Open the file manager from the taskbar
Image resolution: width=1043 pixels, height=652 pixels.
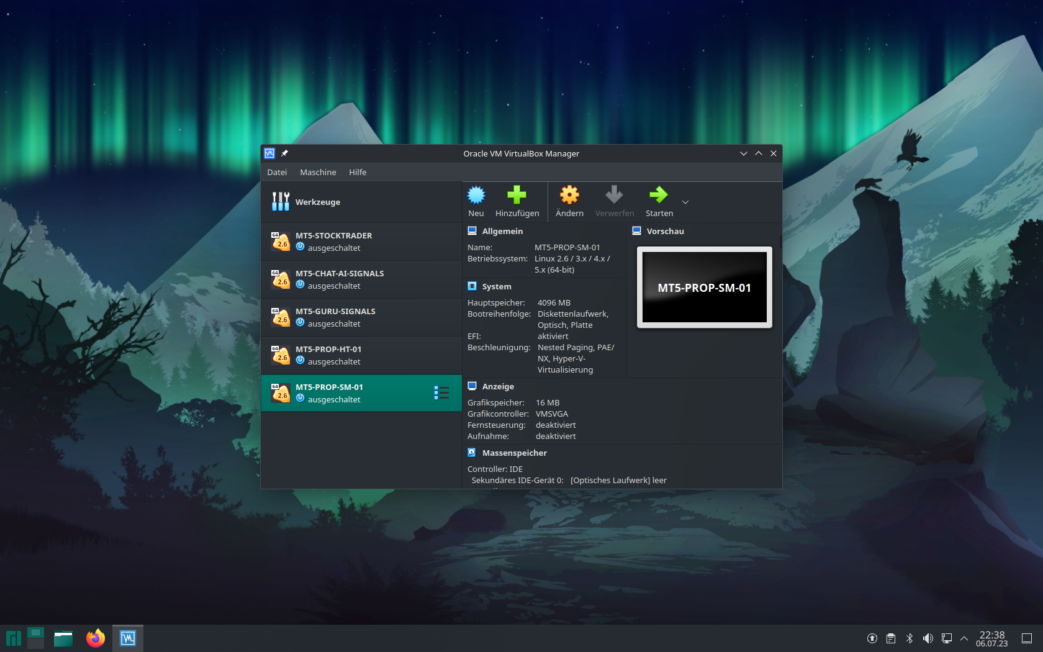[63, 638]
